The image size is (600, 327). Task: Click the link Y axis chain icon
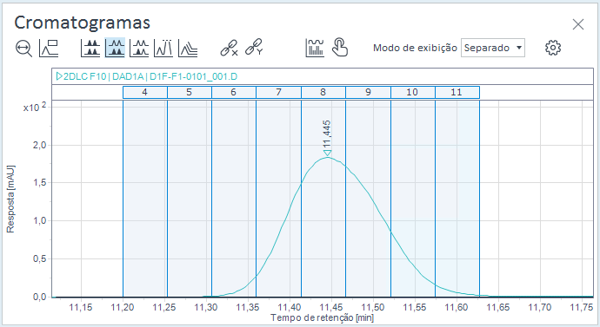pyautogui.click(x=254, y=48)
